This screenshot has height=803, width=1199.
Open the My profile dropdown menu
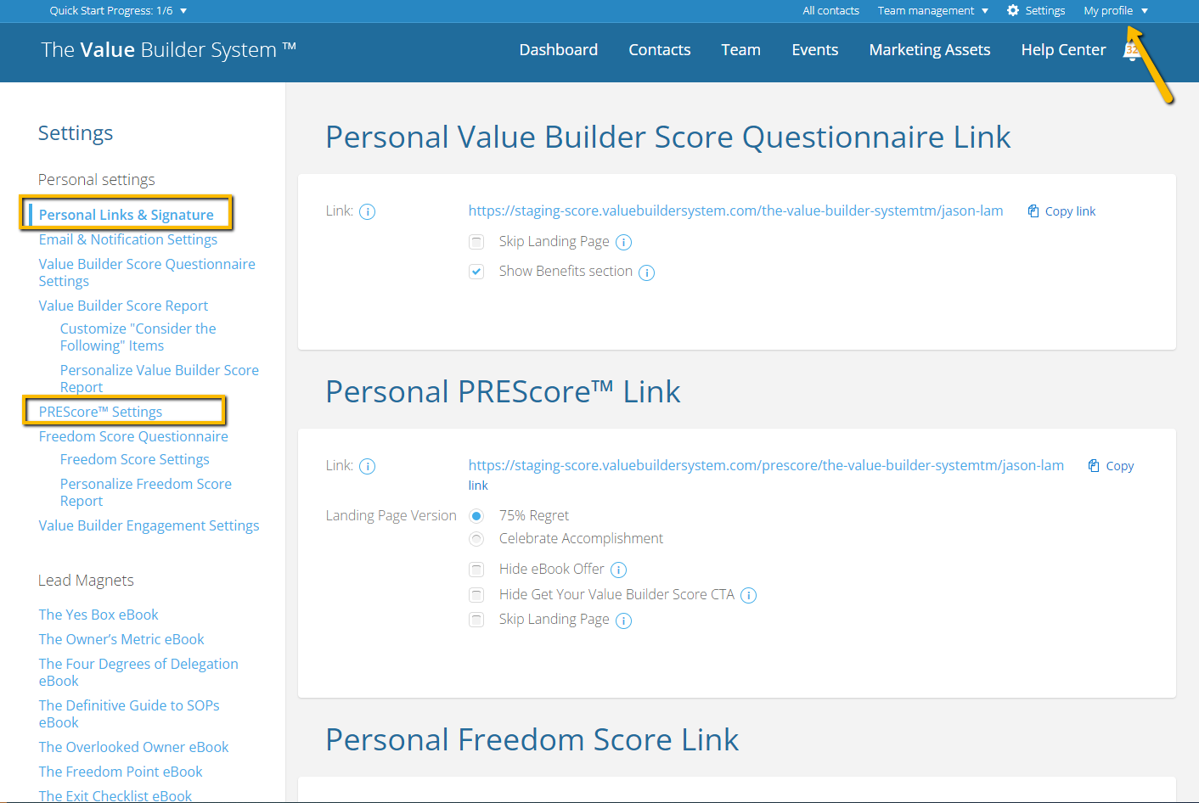1116,11
